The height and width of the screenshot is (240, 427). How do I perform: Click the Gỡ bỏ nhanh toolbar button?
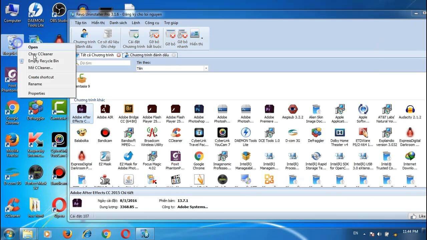coord(182,39)
